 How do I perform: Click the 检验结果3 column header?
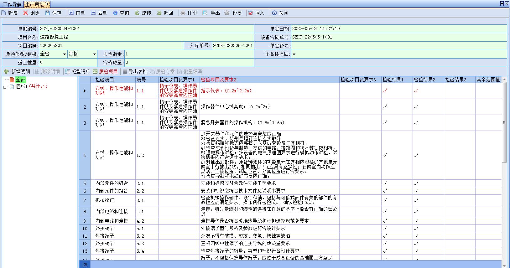point(460,80)
